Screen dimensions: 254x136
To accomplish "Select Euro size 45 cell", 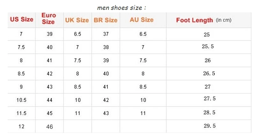I will click(x=49, y=113).
